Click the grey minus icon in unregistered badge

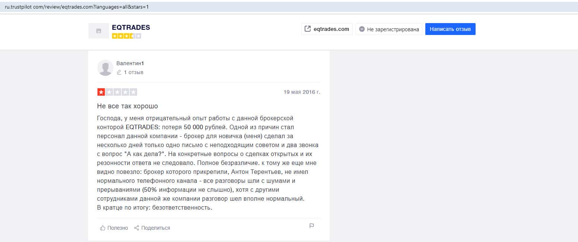click(x=362, y=29)
